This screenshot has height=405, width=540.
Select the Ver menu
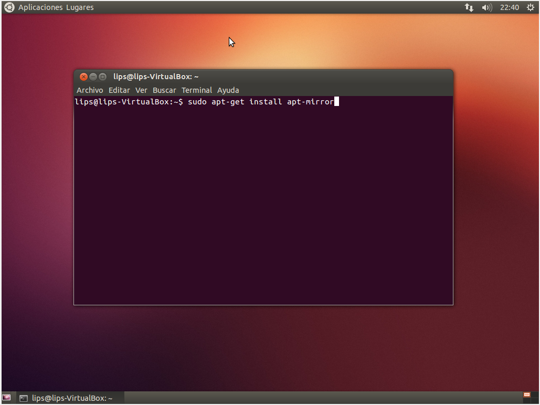(141, 90)
